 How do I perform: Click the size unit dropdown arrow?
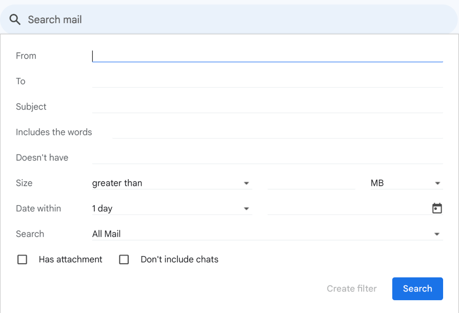click(x=437, y=183)
